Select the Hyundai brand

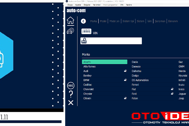(183, 76)
